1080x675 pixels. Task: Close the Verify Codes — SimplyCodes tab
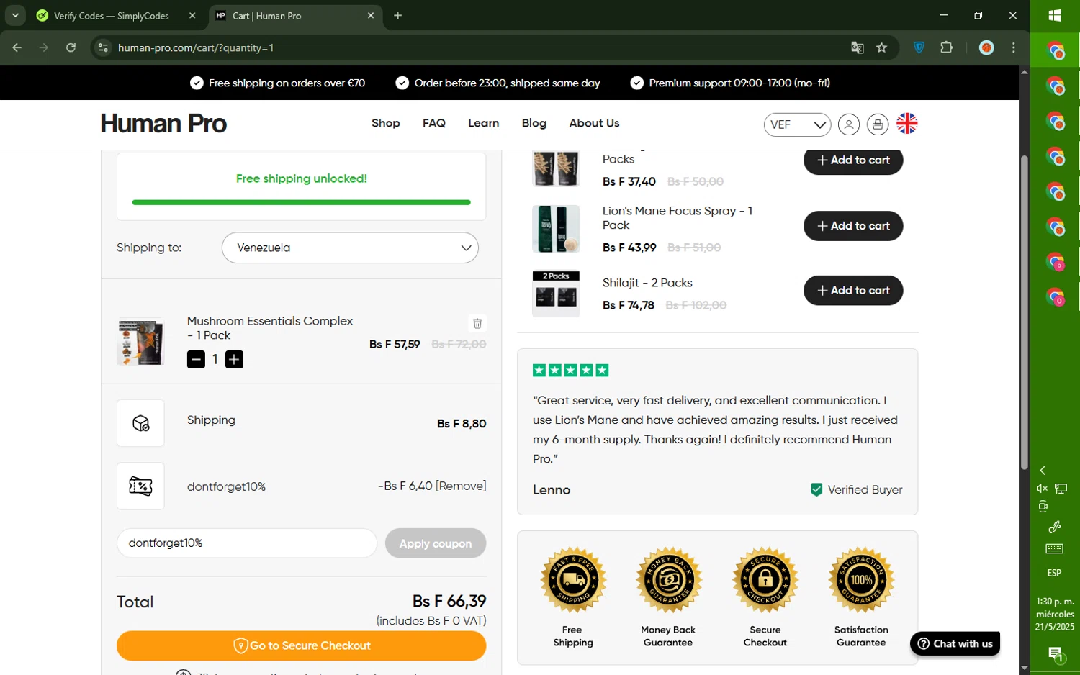[192, 15]
